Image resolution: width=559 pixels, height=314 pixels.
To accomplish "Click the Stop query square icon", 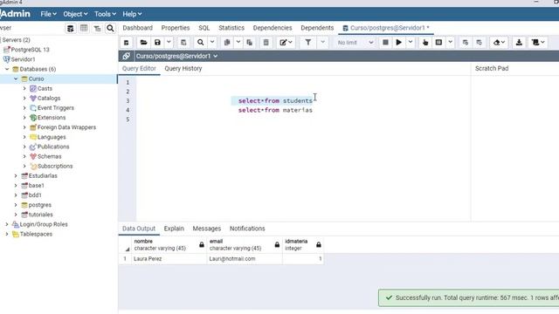I will pyautogui.click(x=385, y=43).
